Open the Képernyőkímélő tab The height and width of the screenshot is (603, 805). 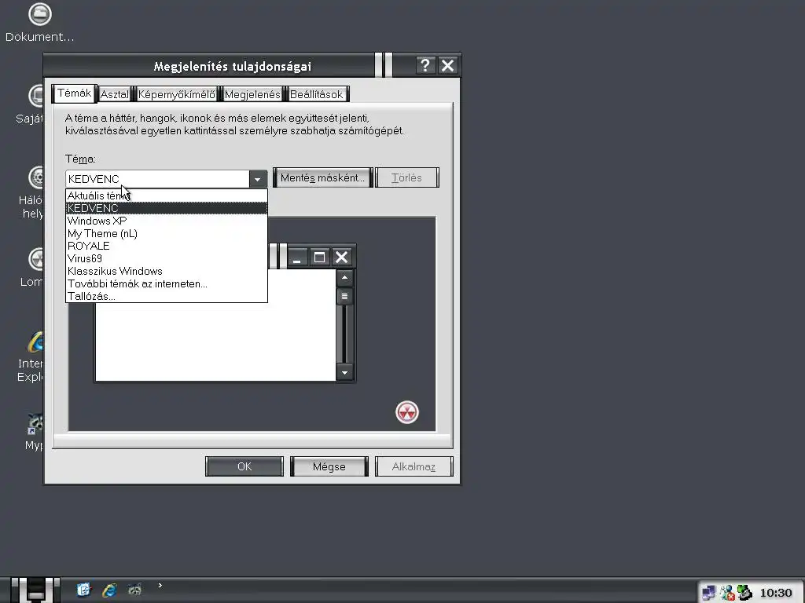point(177,94)
